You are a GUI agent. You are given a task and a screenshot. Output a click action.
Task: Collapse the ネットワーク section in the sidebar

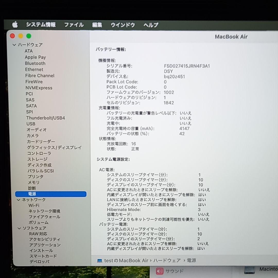(x=18, y=199)
